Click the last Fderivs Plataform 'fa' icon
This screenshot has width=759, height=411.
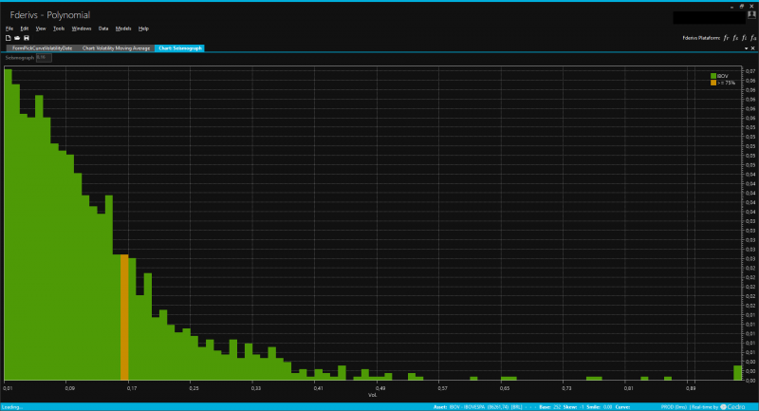click(x=753, y=37)
